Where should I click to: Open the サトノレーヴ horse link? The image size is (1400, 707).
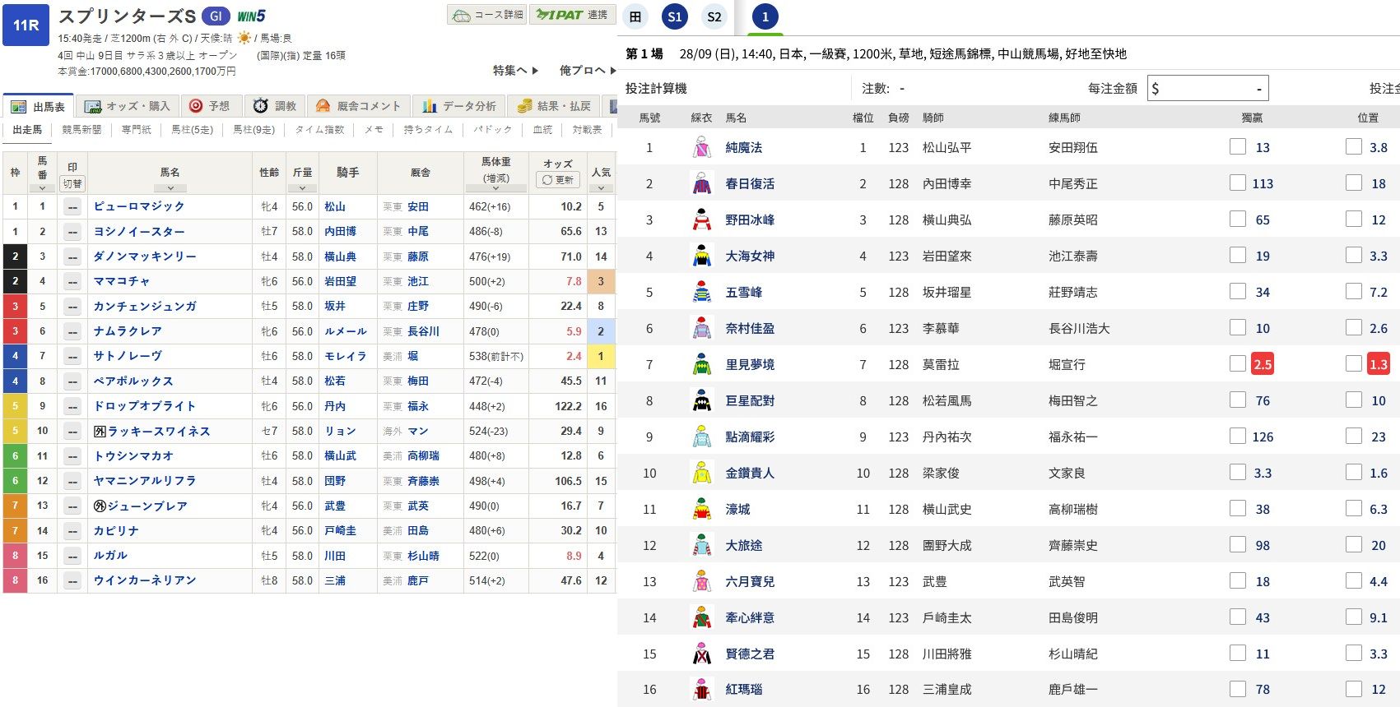(x=128, y=356)
